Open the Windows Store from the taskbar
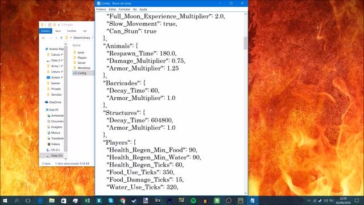The height and width of the screenshot is (205, 364). (x=63, y=200)
